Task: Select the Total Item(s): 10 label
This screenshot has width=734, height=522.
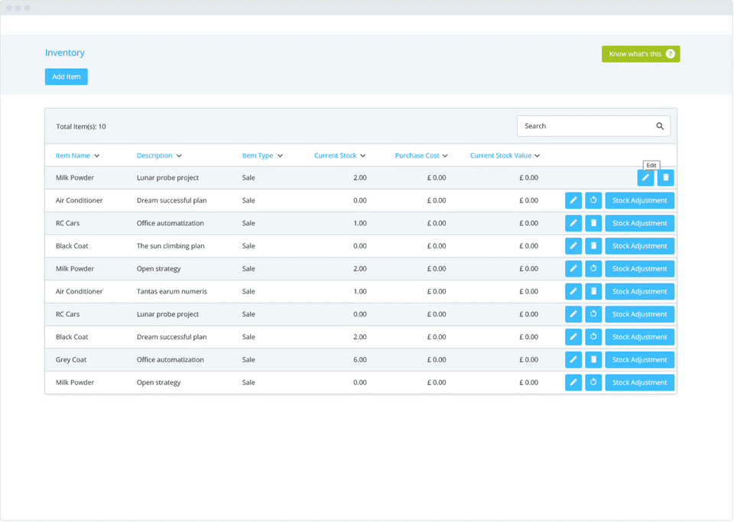Action: (x=81, y=127)
